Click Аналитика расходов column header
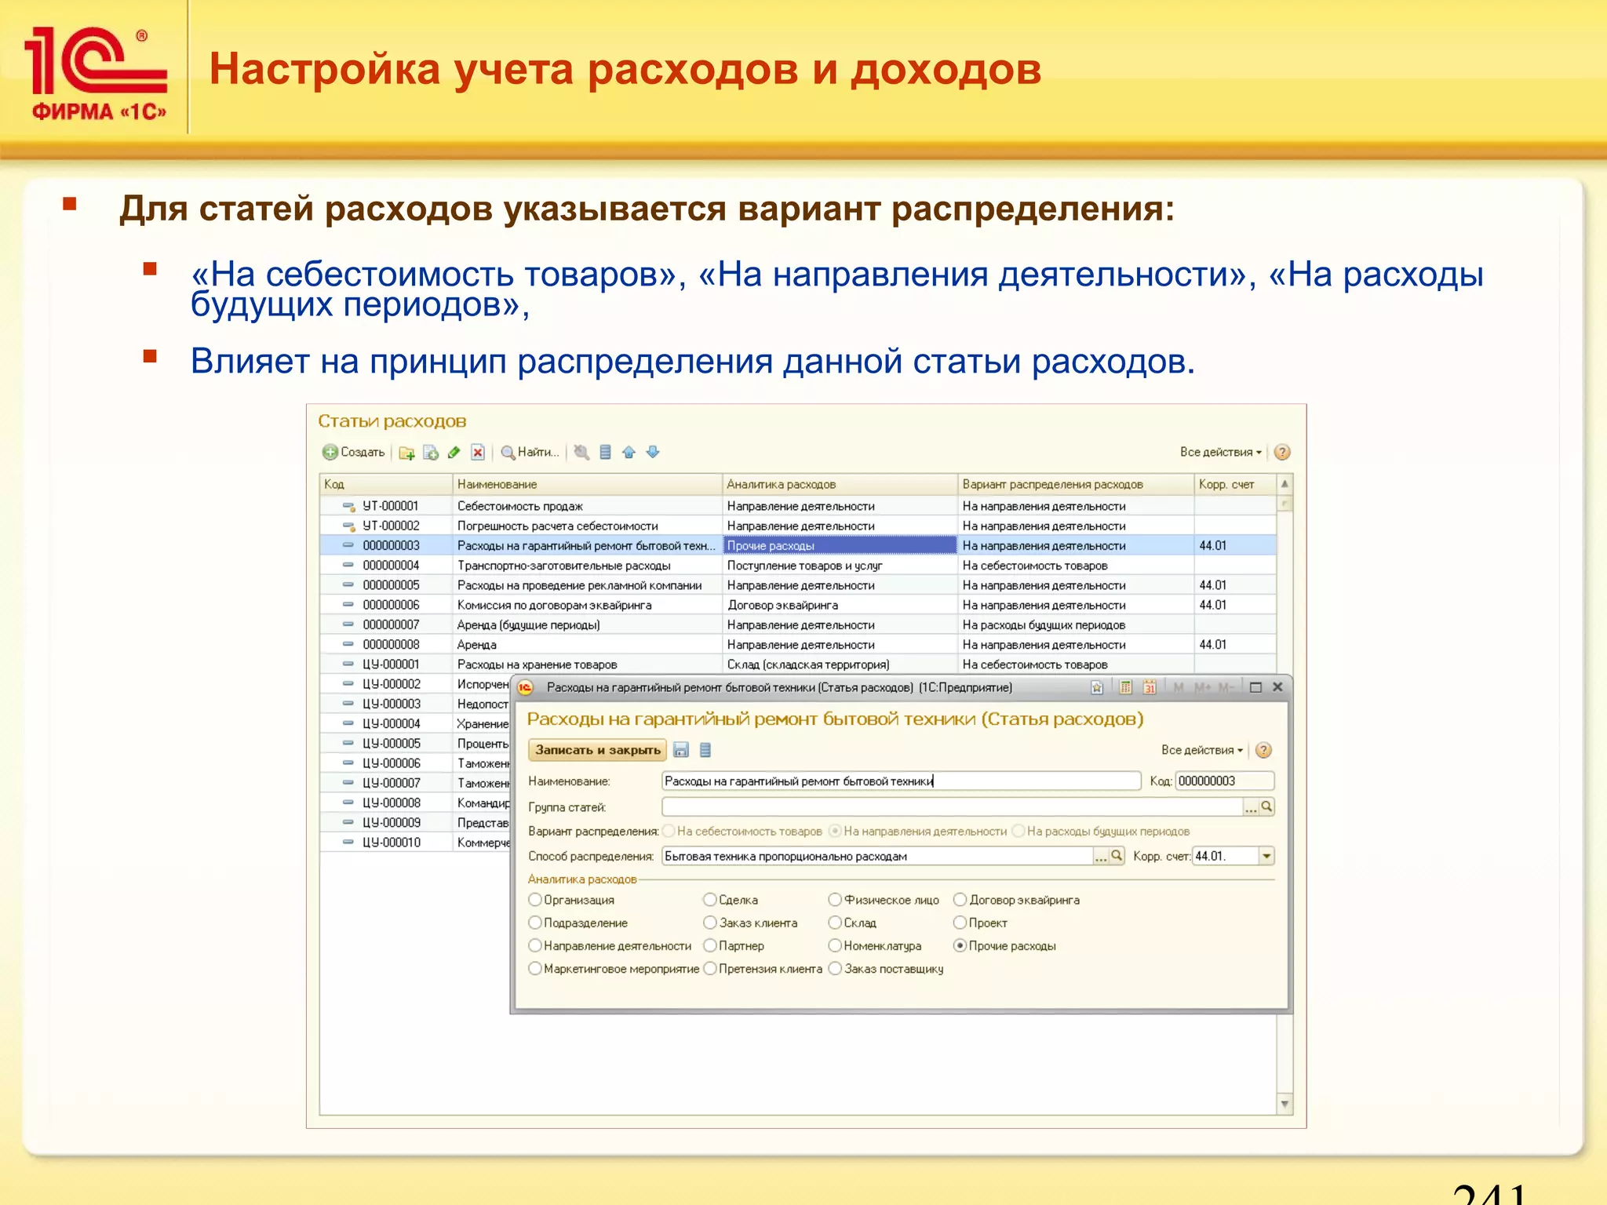1607x1205 pixels. [x=840, y=484]
